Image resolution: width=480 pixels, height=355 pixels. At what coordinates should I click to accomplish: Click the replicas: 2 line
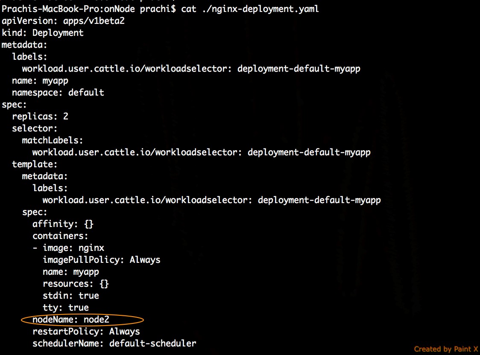[x=40, y=116]
